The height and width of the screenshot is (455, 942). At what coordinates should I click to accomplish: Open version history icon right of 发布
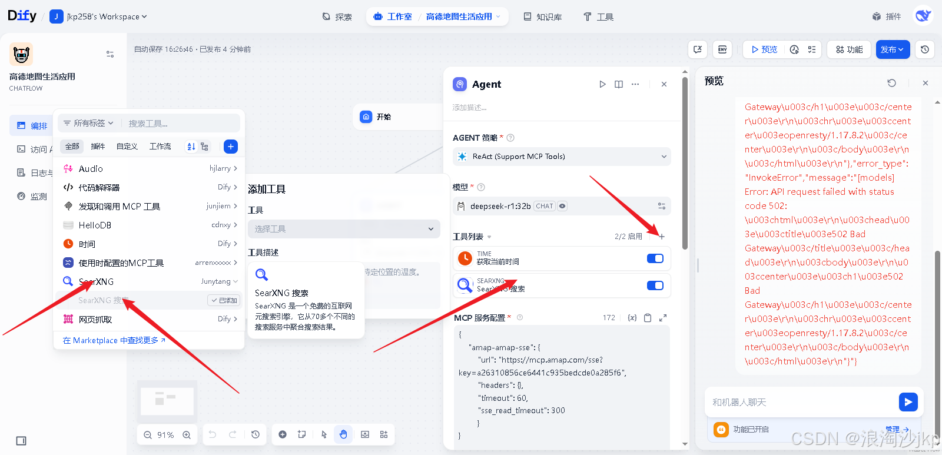point(925,49)
